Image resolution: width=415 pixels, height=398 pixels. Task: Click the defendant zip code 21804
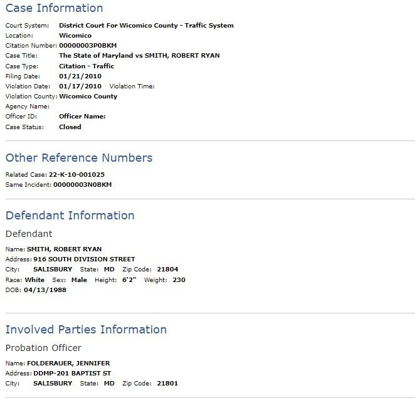[167, 270]
